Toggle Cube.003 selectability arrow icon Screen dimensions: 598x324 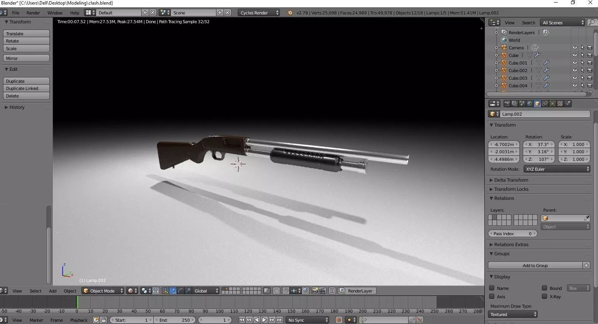(582, 78)
